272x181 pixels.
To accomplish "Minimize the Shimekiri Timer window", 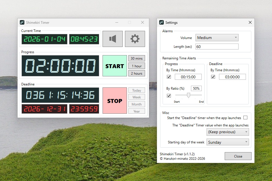I will (x=117, y=22).
